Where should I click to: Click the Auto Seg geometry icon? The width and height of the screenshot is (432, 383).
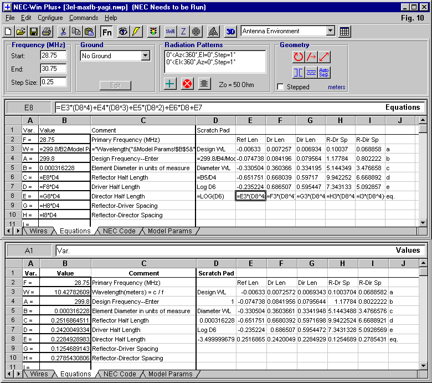pyautogui.click(x=325, y=73)
